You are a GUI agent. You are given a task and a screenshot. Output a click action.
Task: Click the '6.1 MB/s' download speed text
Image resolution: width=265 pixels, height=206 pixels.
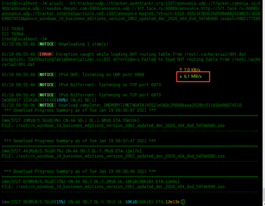pyautogui.click(x=193, y=77)
